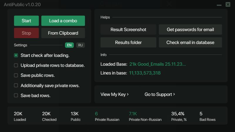Load combo From Clipboard
235x132 pixels.
click(63, 33)
